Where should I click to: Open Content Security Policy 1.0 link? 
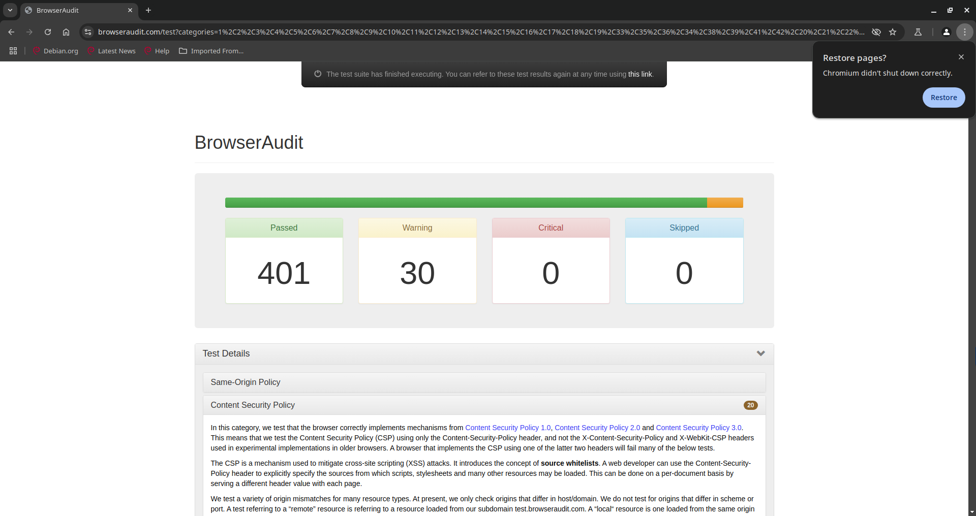click(508, 428)
